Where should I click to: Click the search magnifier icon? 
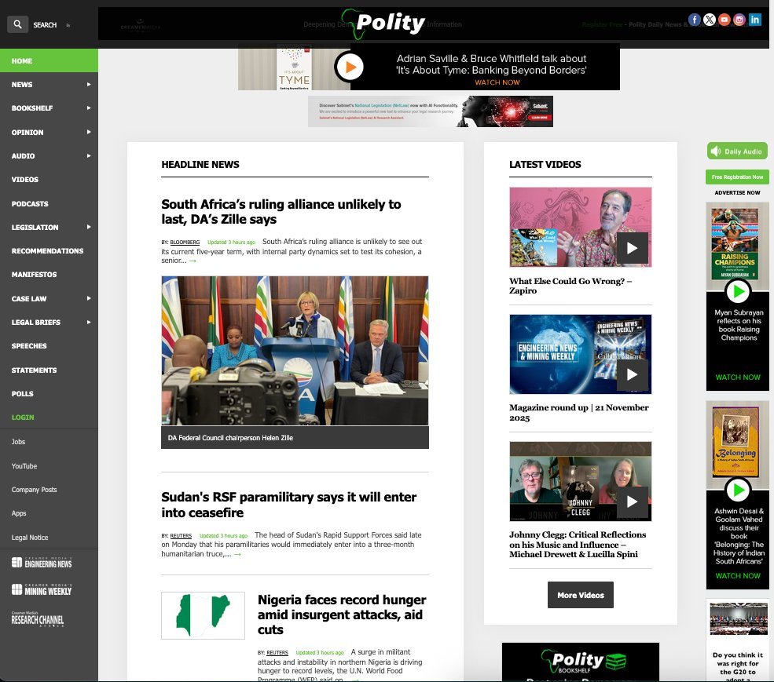tap(17, 24)
